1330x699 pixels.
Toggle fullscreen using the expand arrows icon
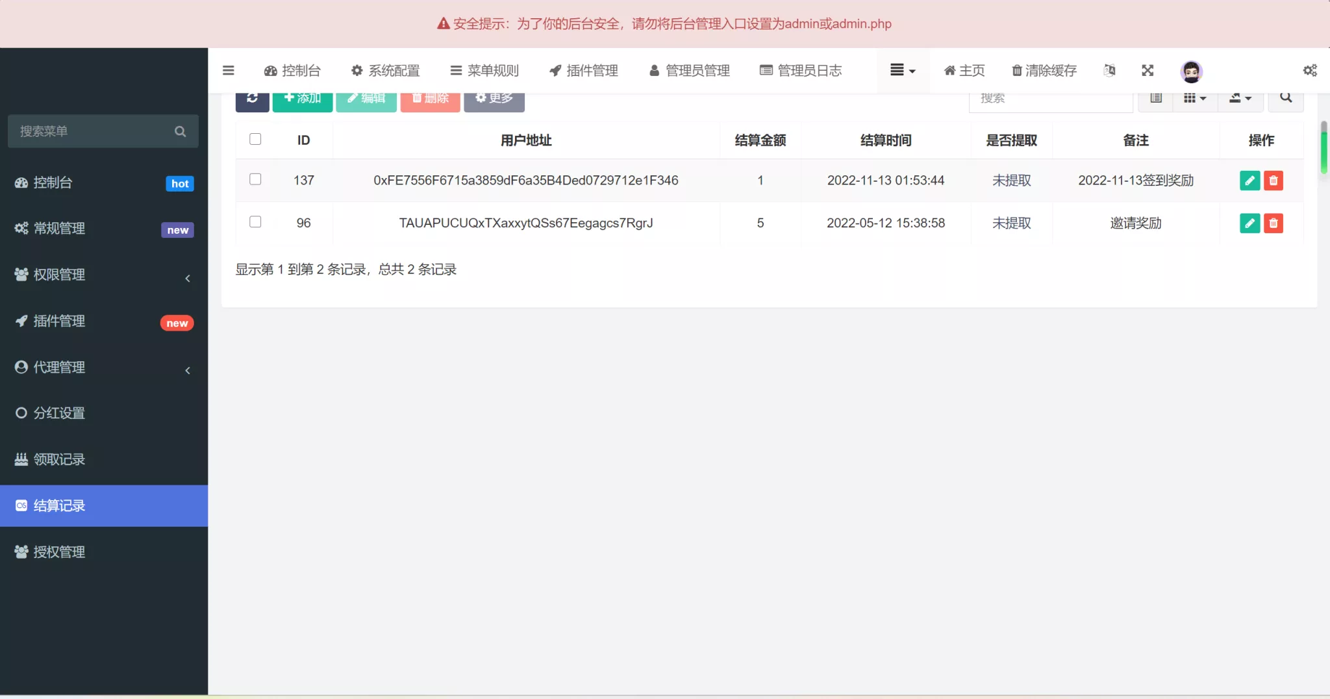tap(1148, 70)
